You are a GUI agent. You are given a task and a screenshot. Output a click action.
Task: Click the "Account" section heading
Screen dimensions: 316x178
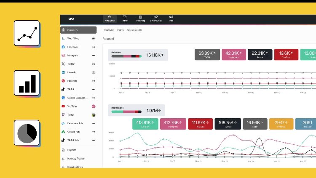tap(108, 38)
